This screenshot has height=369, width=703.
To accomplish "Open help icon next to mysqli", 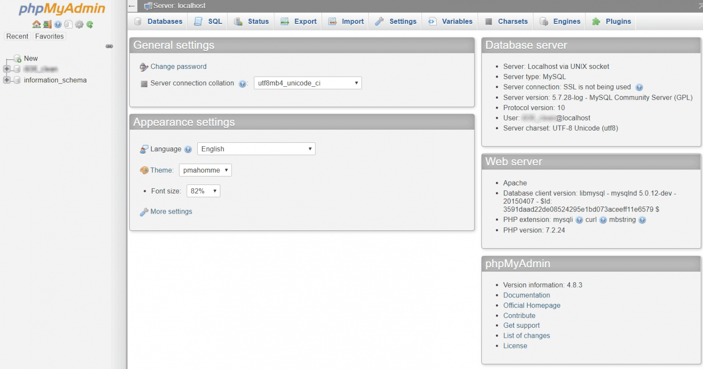I will pos(579,220).
